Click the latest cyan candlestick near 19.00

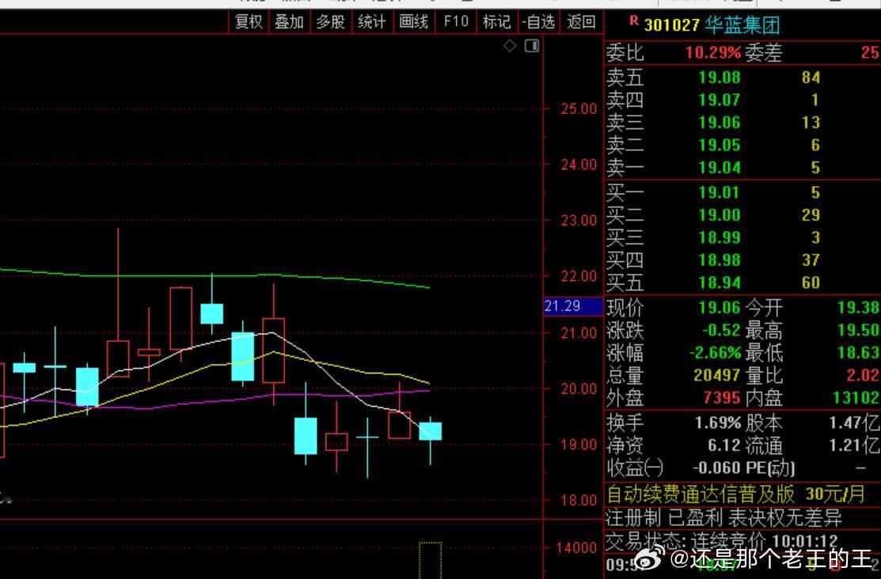point(431,431)
